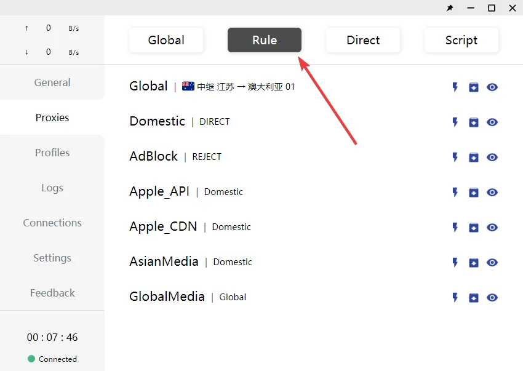The image size is (523, 371).
Task: Switch to the Connections sidebar tab
Action: click(52, 223)
